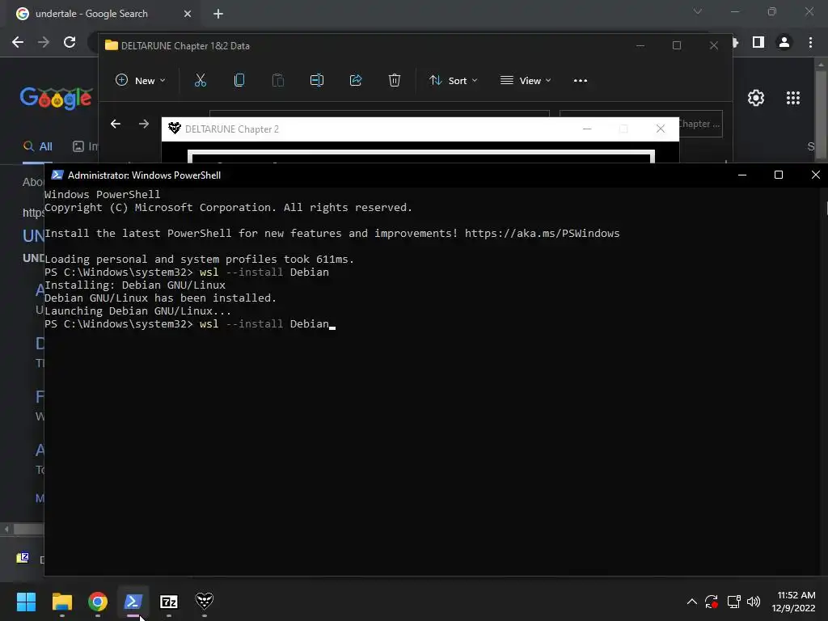
Task: Click the Copy icon in File Explorer toolbar
Action: (x=239, y=80)
